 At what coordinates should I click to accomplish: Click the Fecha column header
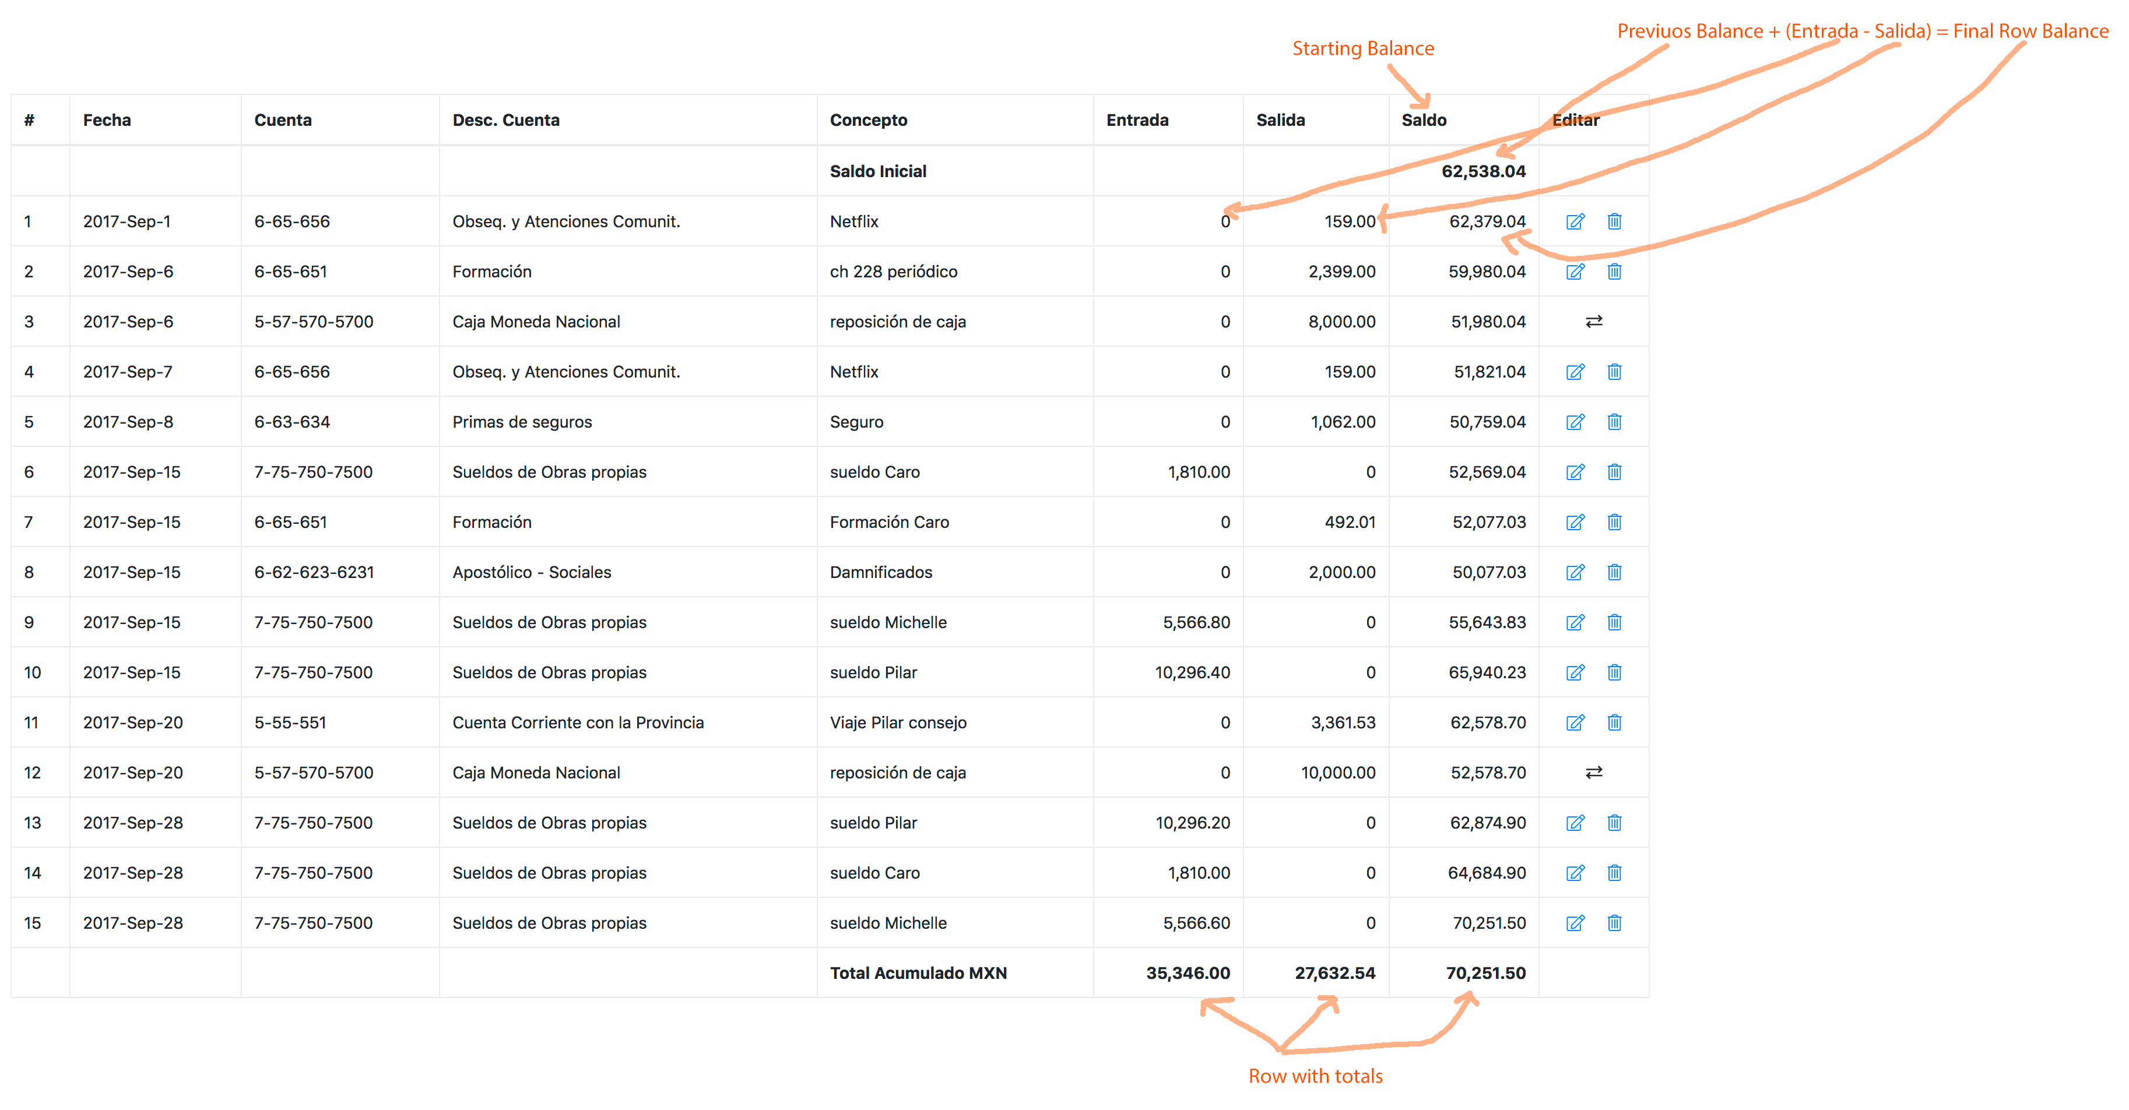(107, 121)
